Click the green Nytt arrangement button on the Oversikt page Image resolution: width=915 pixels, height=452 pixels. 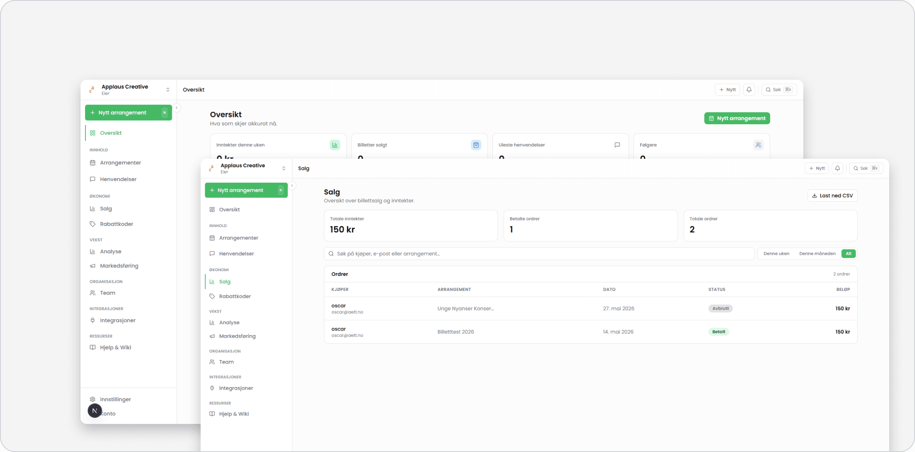[737, 118]
